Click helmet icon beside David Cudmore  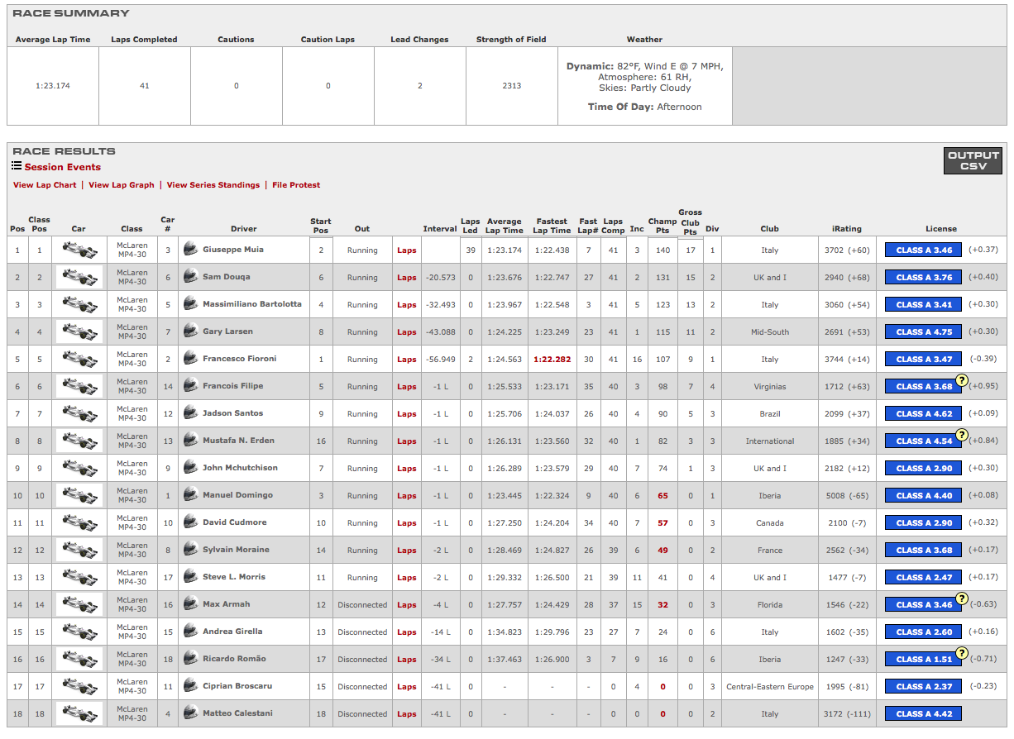tap(191, 522)
